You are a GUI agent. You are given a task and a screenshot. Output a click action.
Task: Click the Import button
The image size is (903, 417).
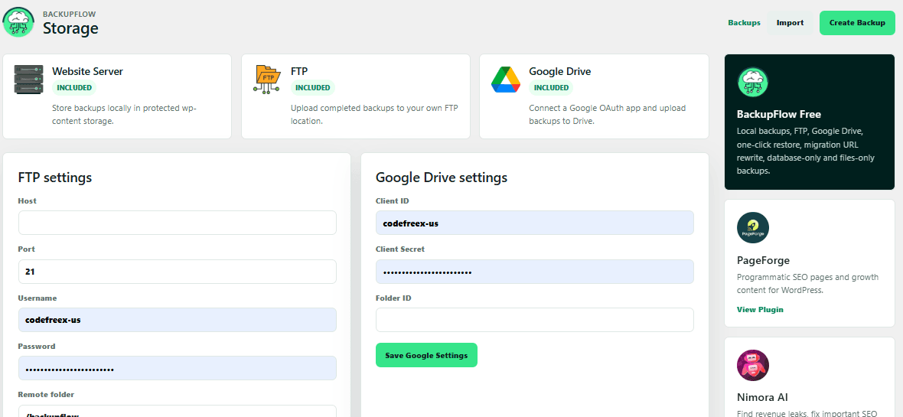click(x=790, y=23)
